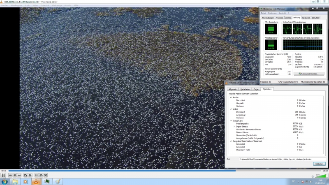
Task: Select the Statistiken tab in media info
Action: click(x=267, y=89)
